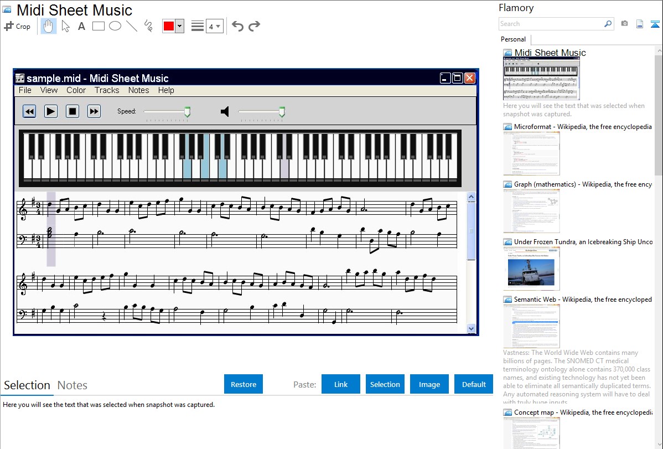Open the Microformat Wikipedia snapshot thumbnail
663x449 pixels.
click(x=531, y=153)
